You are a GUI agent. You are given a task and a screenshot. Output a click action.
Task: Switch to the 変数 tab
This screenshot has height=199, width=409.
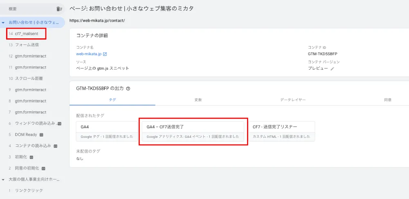(x=198, y=100)
